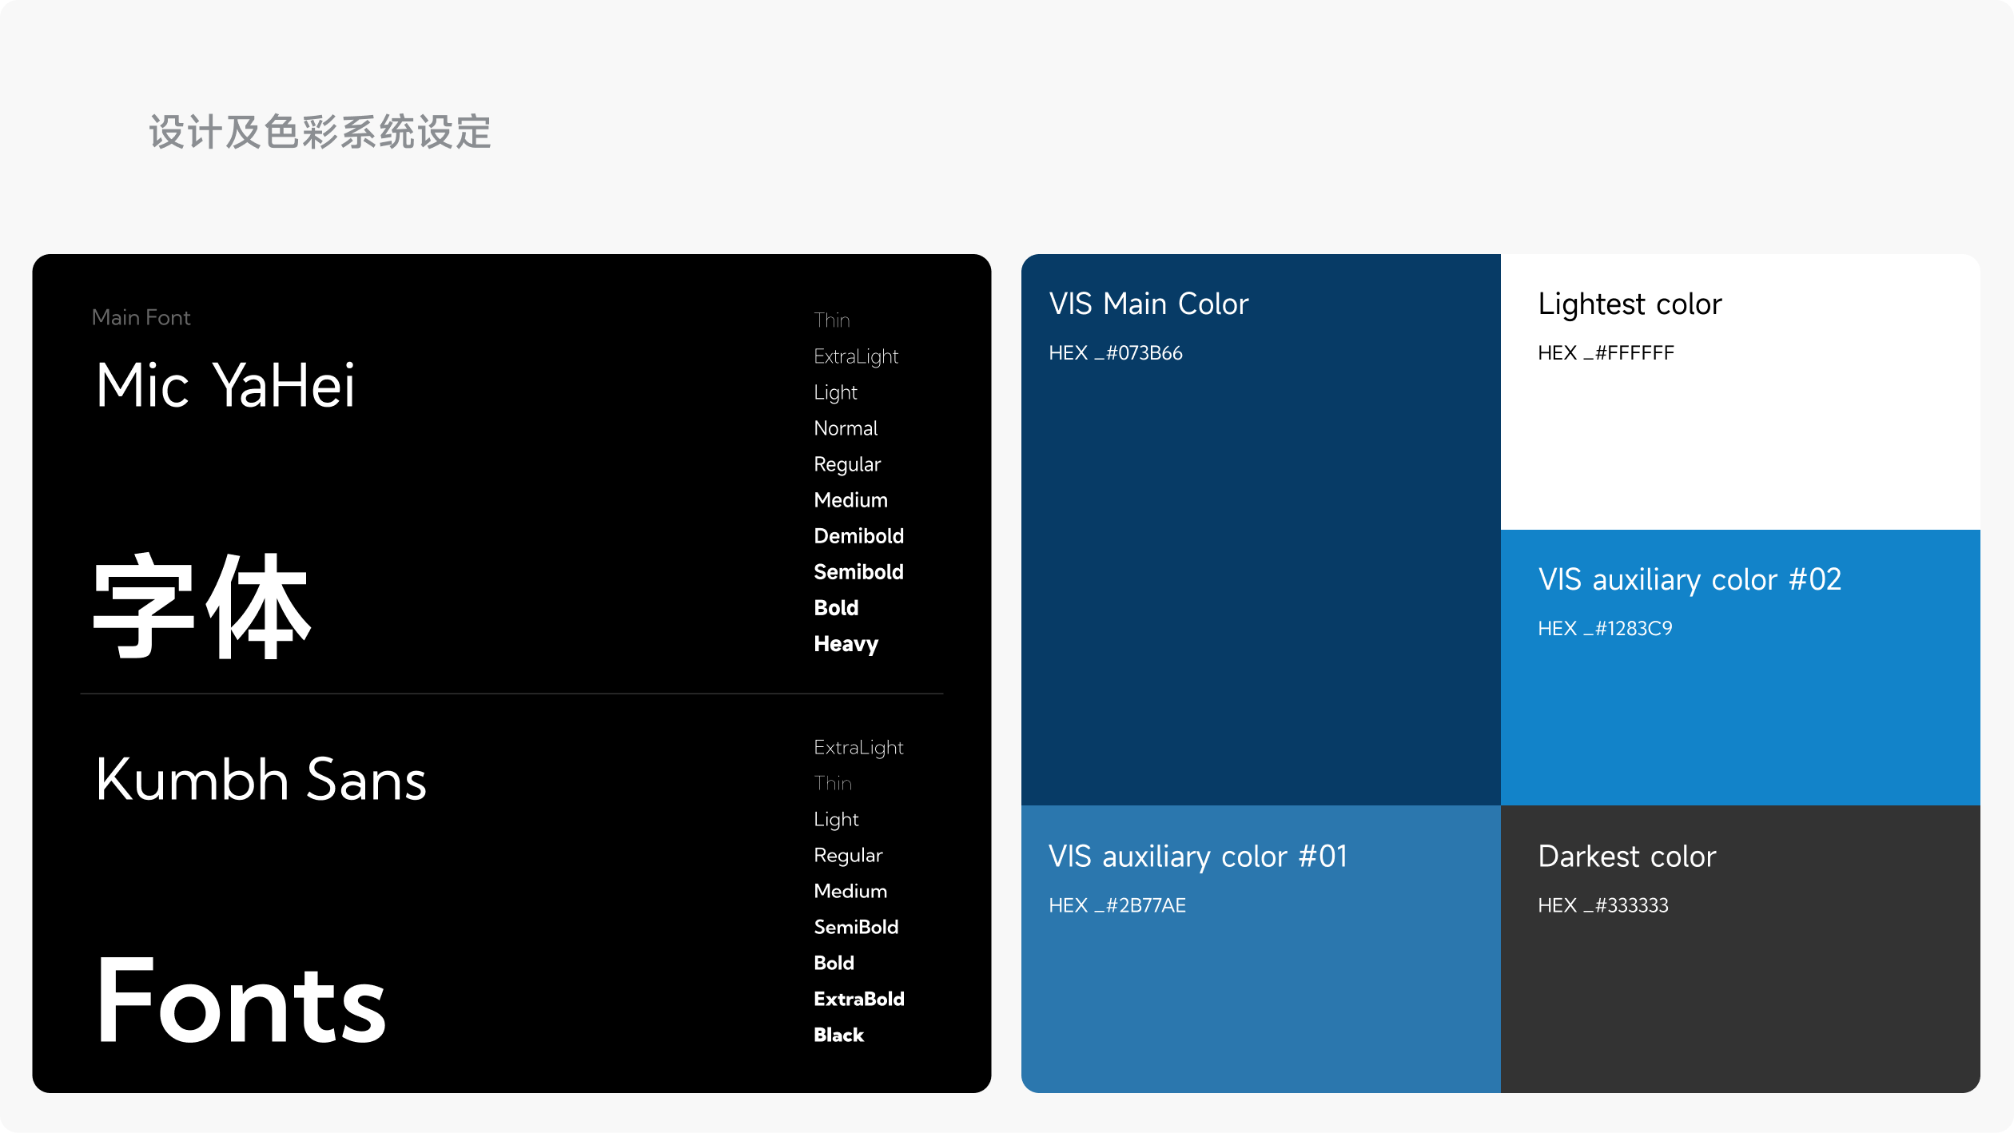Click VIS auxiliary color #02 swatch

point(1740,711)
